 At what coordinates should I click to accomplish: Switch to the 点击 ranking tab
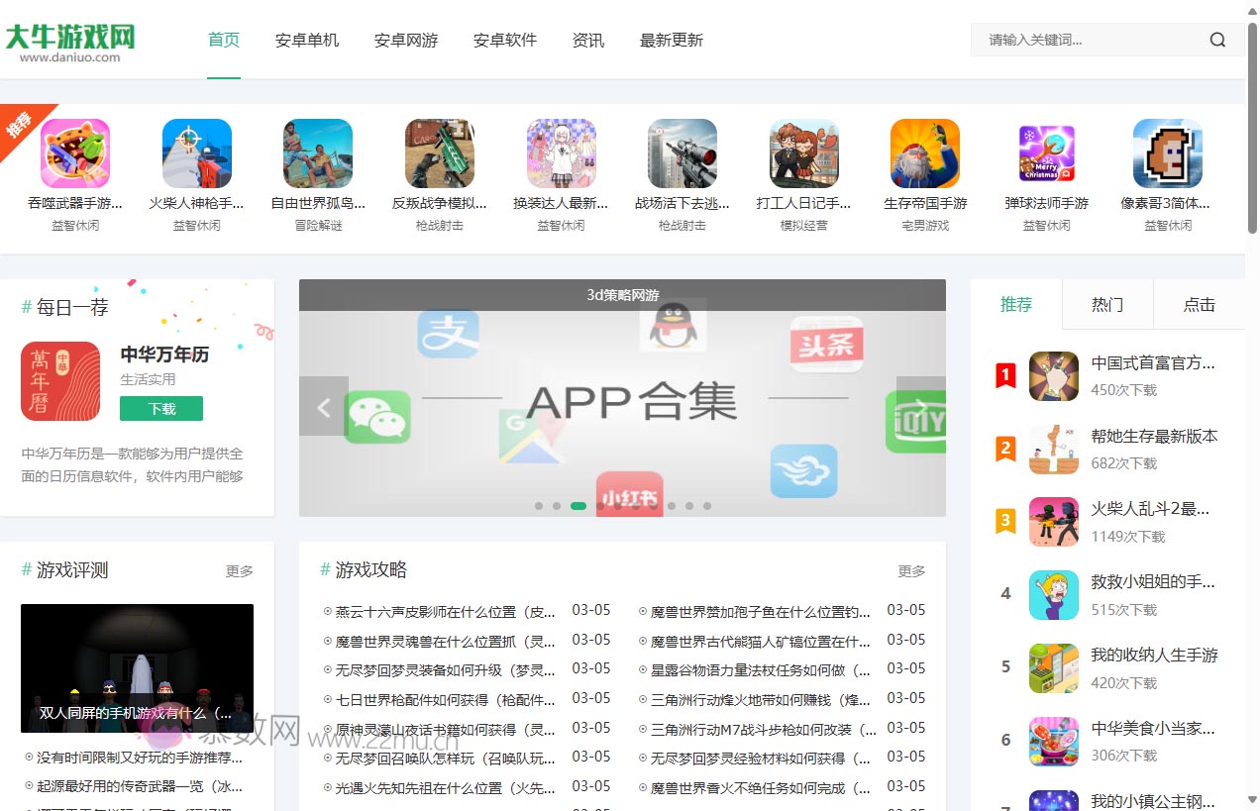tap(1199, 305)
